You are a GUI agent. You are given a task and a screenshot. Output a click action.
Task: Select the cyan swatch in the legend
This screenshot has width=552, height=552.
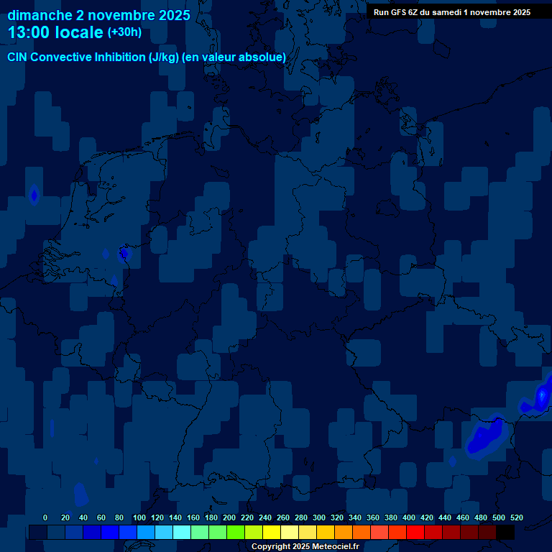pos(182,532)
